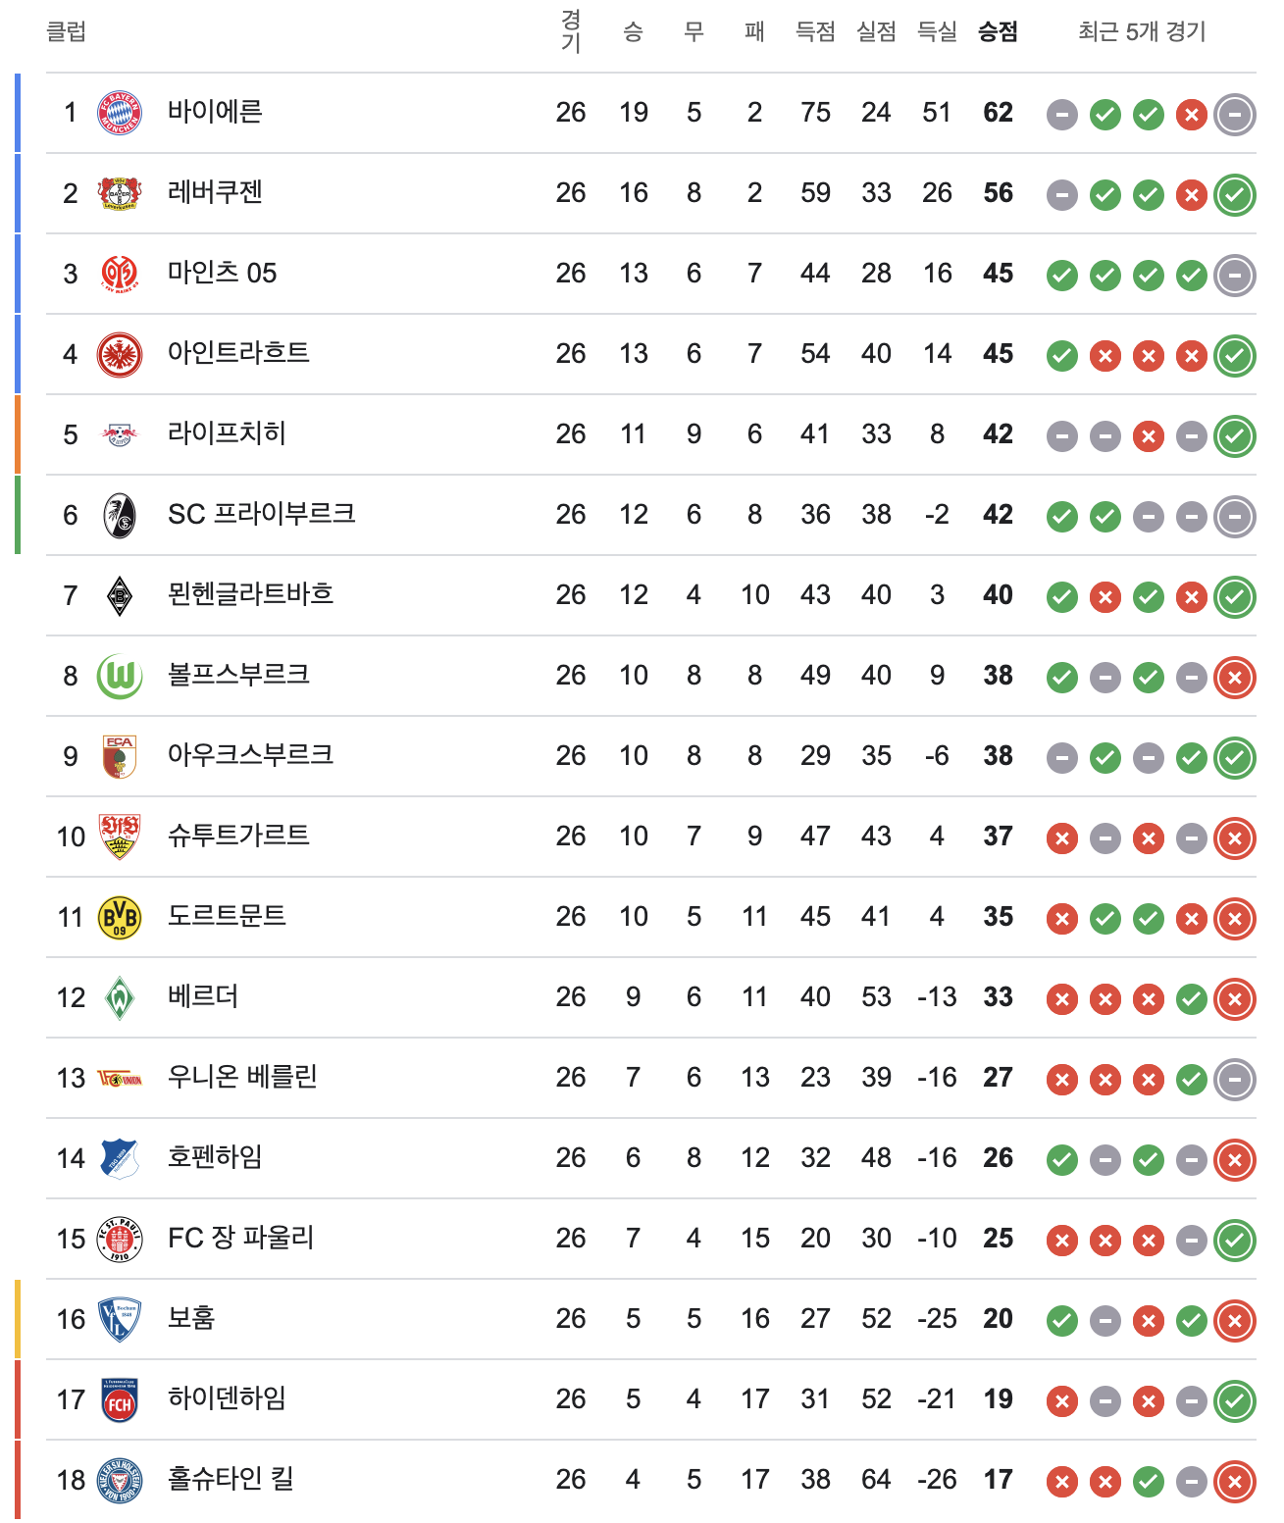This screenshot has height=1523, width=1284.
Task: Click the 승점 column header
Action: (x=998, y=32)
